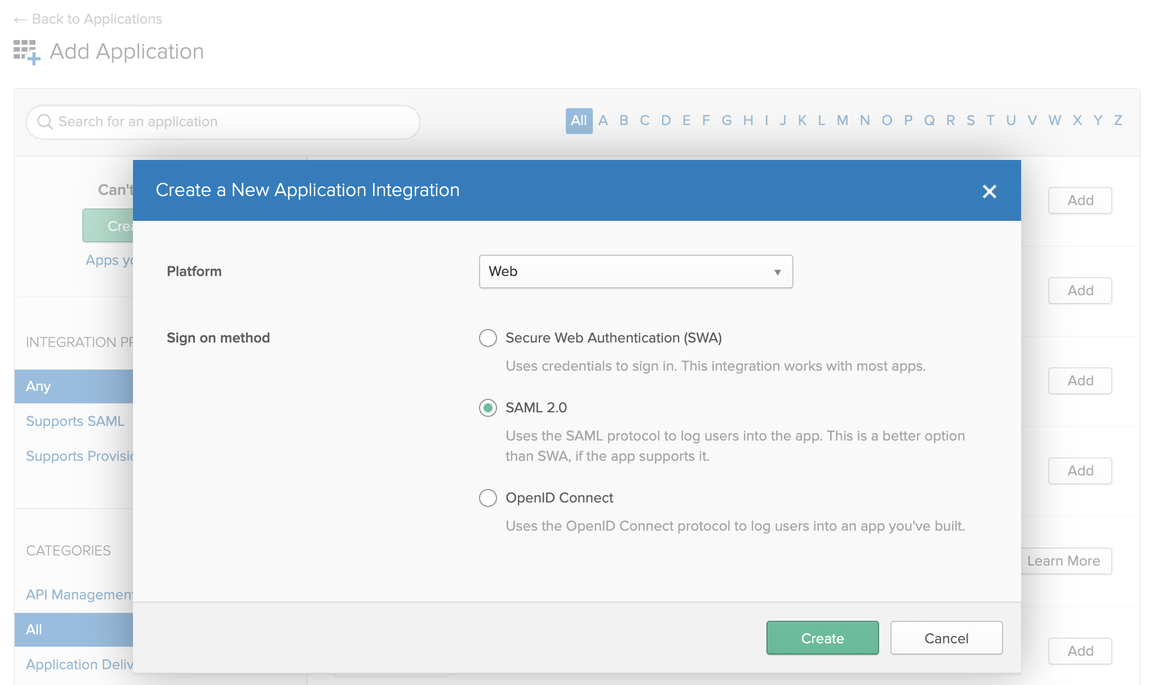Click the Platform dropdown arrow

pyautogui.click(x=777, y=272)
